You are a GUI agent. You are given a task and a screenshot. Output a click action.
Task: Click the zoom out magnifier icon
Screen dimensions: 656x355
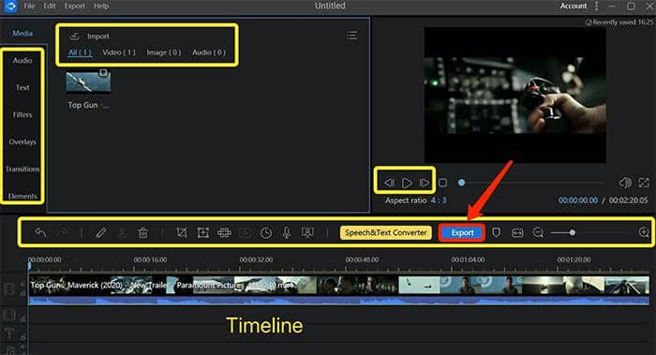(538, 232)
